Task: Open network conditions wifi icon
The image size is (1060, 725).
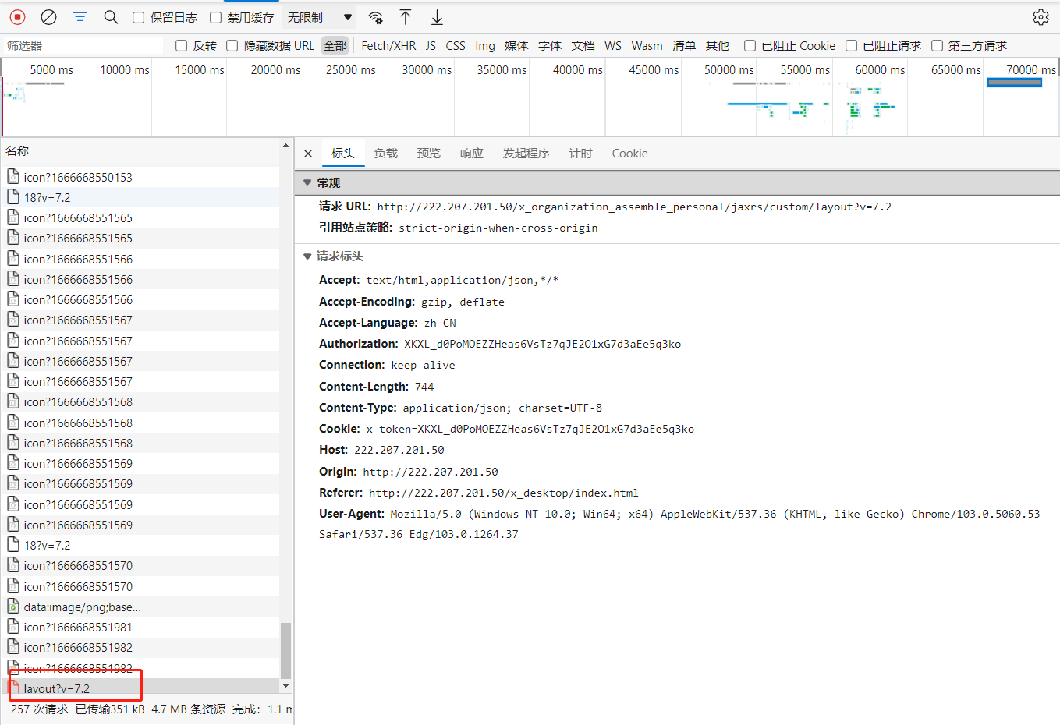Action: (x=375, y=17)
